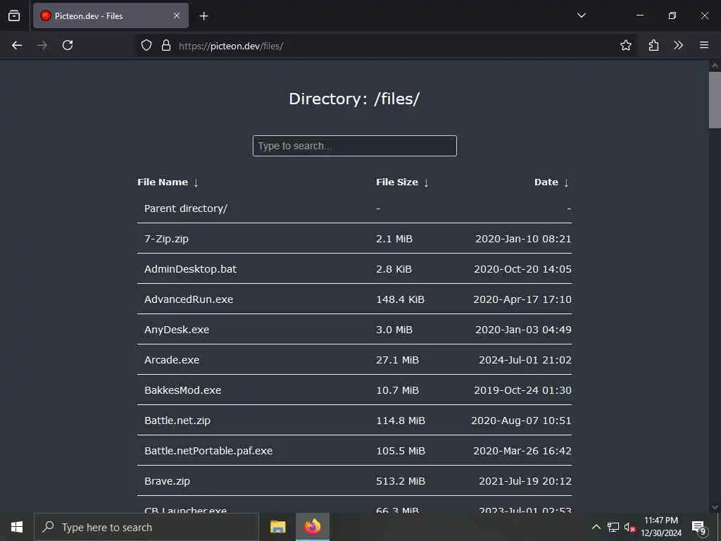View site security padlock info
This screenshot has height=541, width=721.
tap(166, 45)
